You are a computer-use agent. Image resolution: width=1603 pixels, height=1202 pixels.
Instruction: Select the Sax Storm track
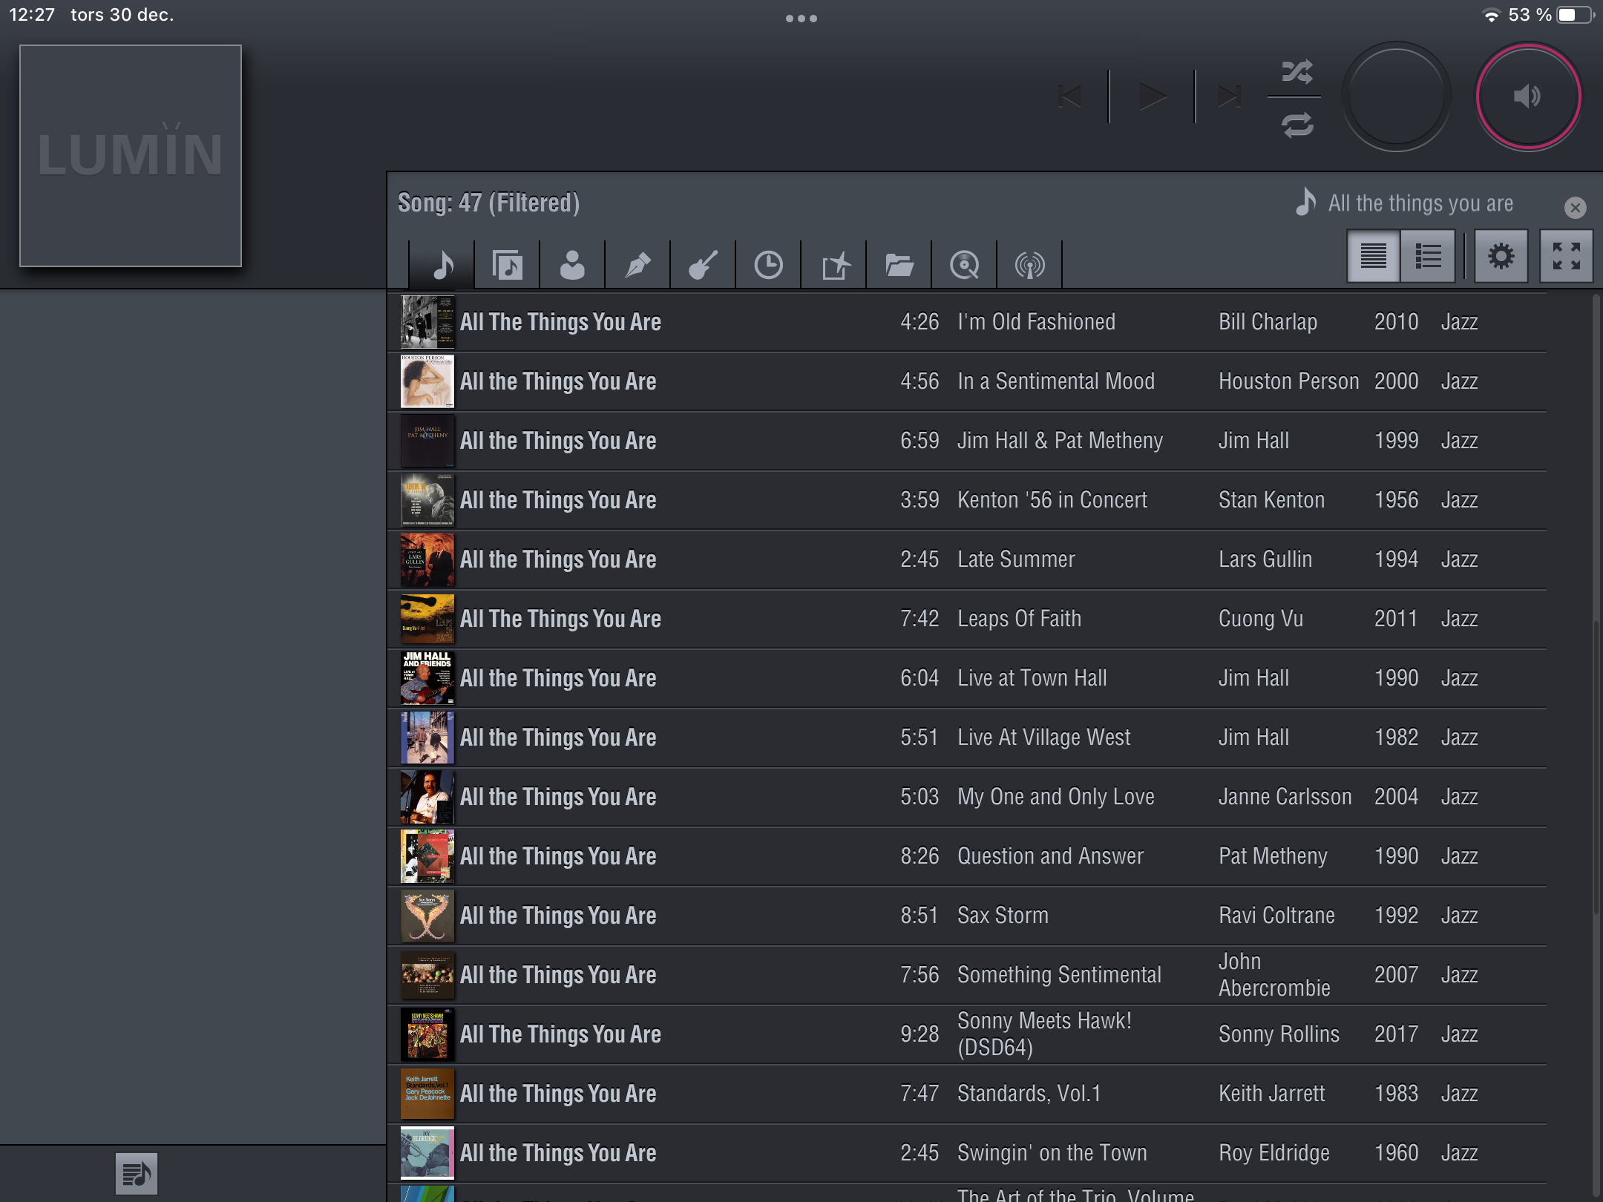click(x=967, y=916)
